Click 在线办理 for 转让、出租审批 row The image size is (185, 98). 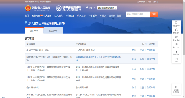tap(151, 69)
